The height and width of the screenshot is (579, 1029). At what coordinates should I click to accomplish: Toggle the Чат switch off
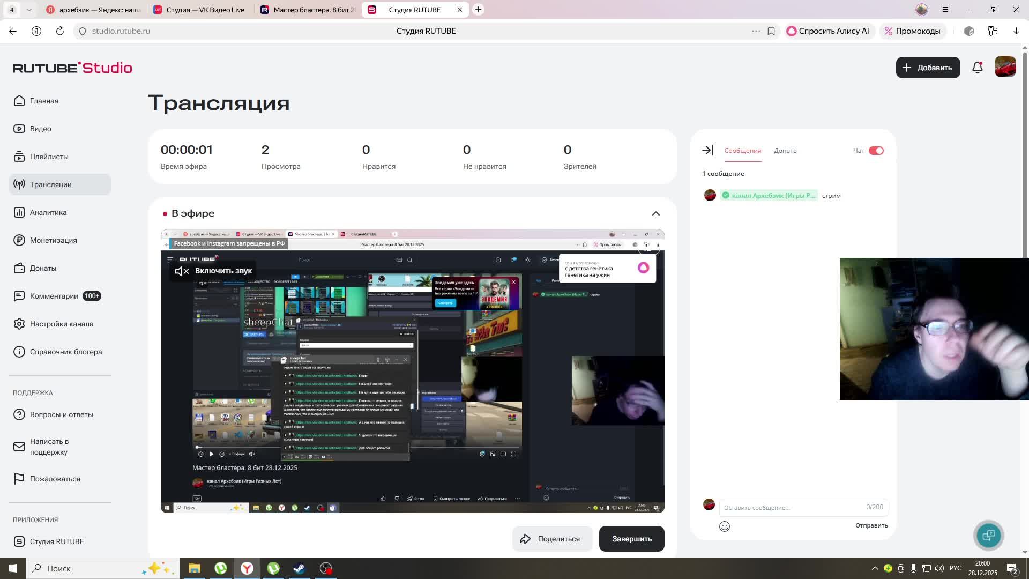point(876,151)
